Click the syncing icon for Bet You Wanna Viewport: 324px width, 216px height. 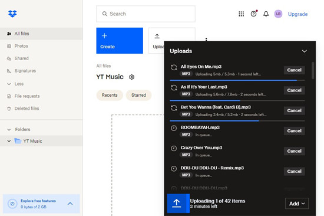(x=174, y=108)
